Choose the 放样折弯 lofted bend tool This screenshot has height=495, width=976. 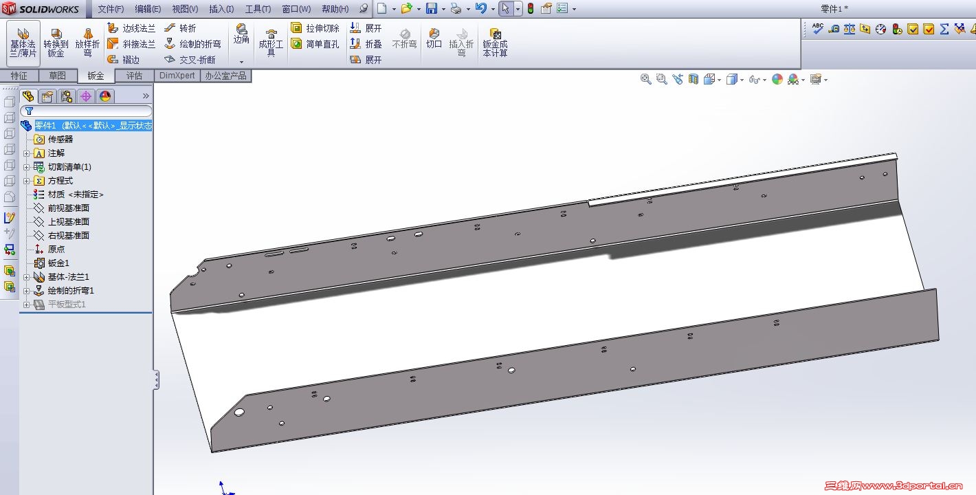pyautogui.click(x=87, y=43)
